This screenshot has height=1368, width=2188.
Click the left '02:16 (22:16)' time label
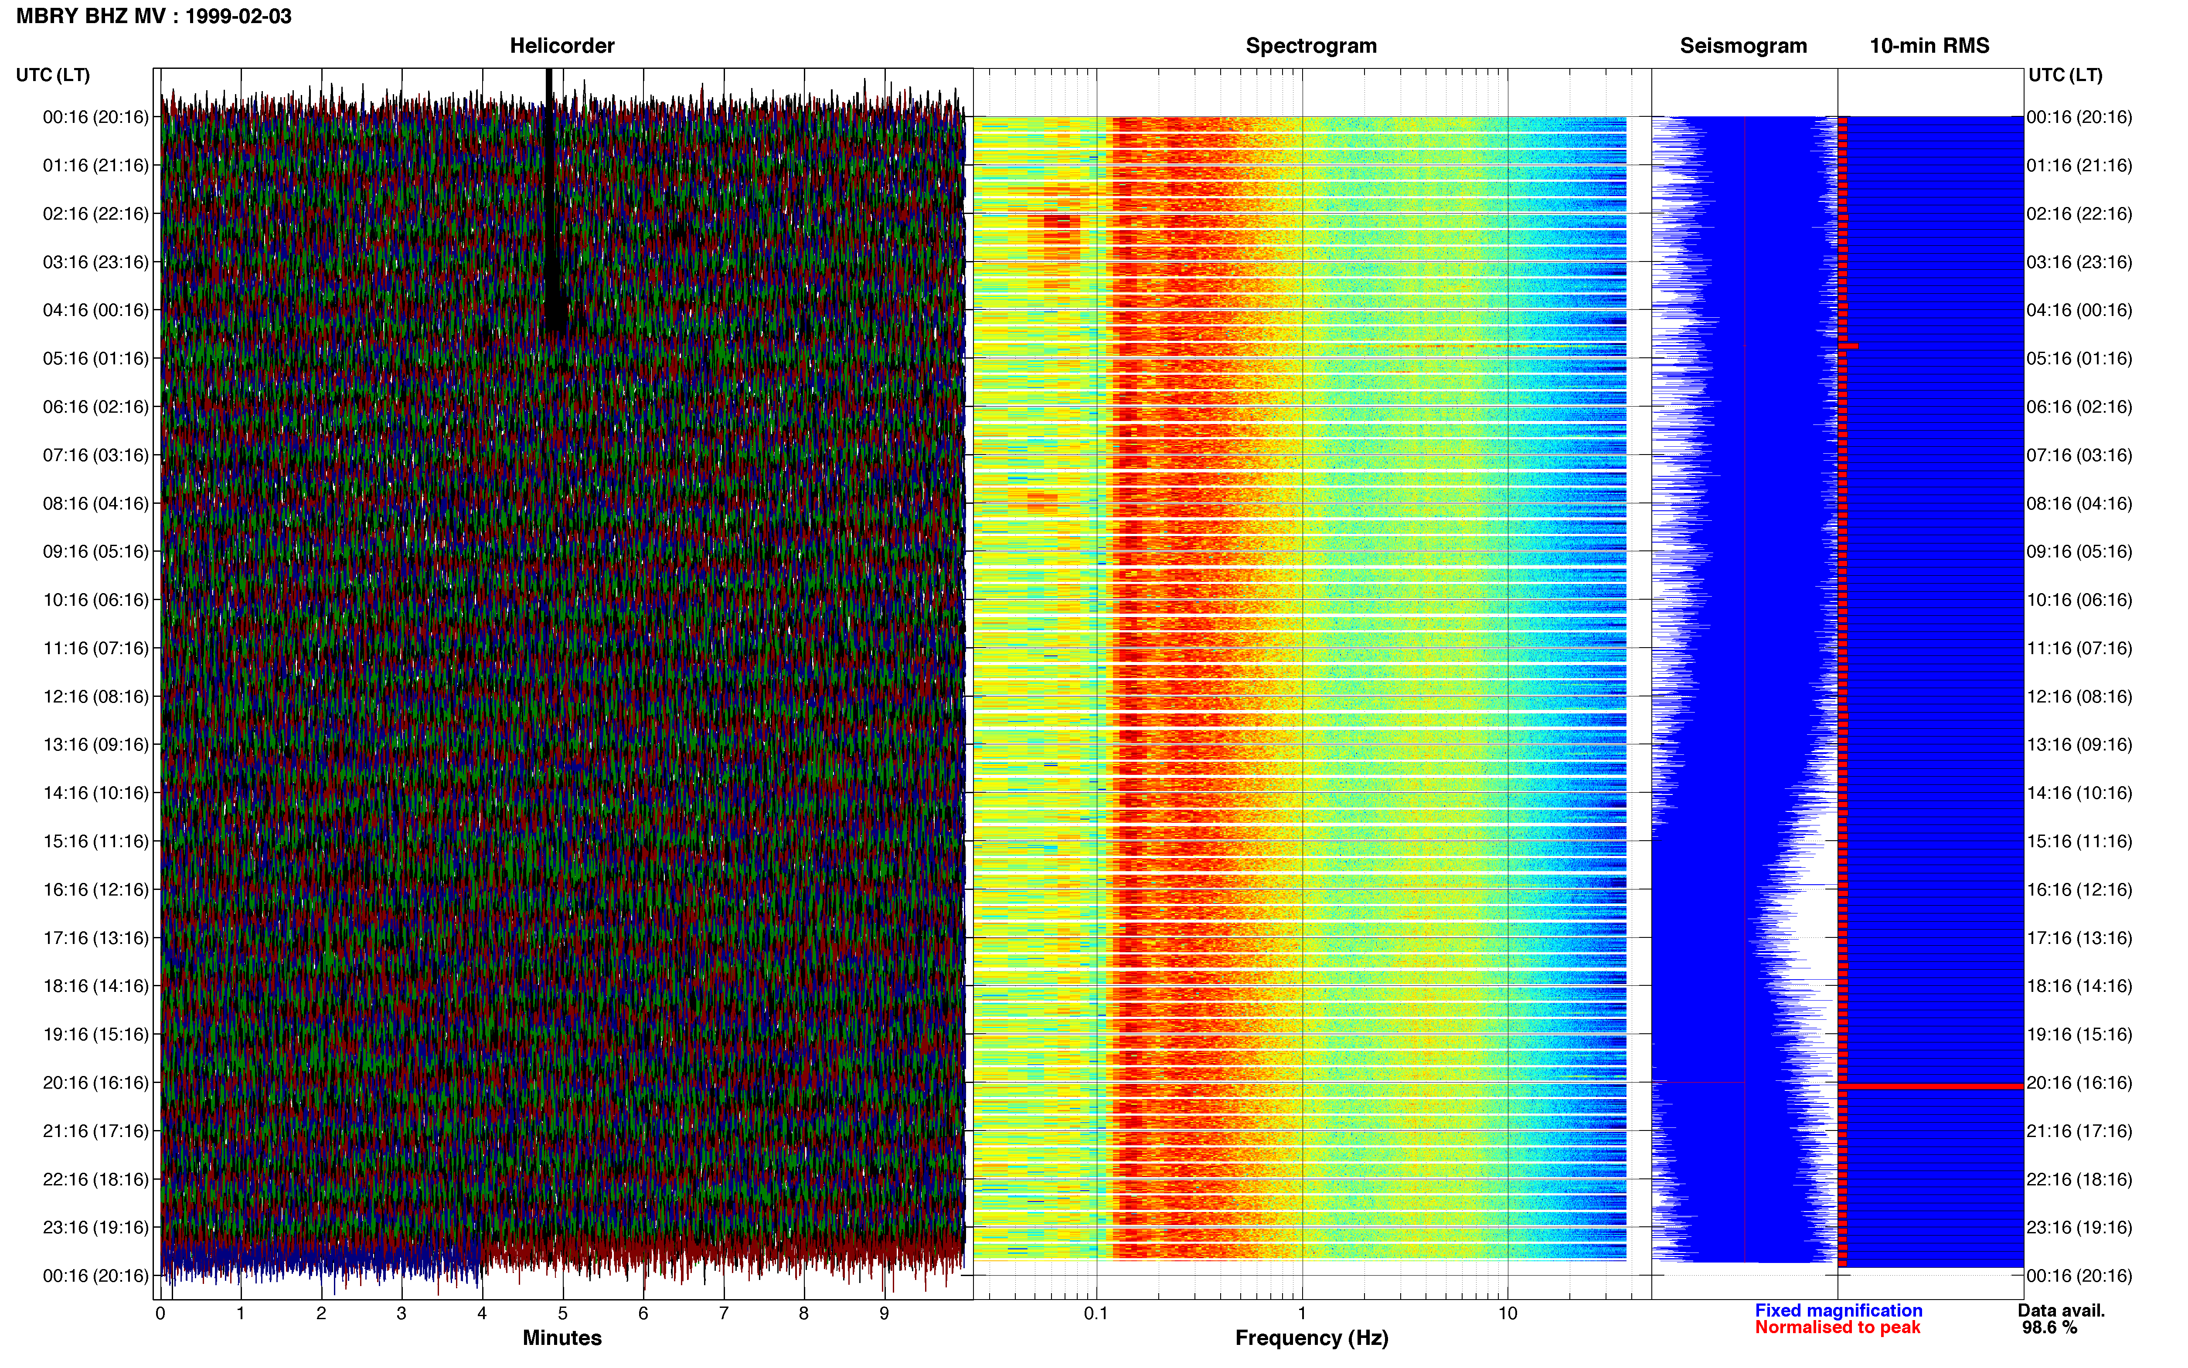pos(96,214)
